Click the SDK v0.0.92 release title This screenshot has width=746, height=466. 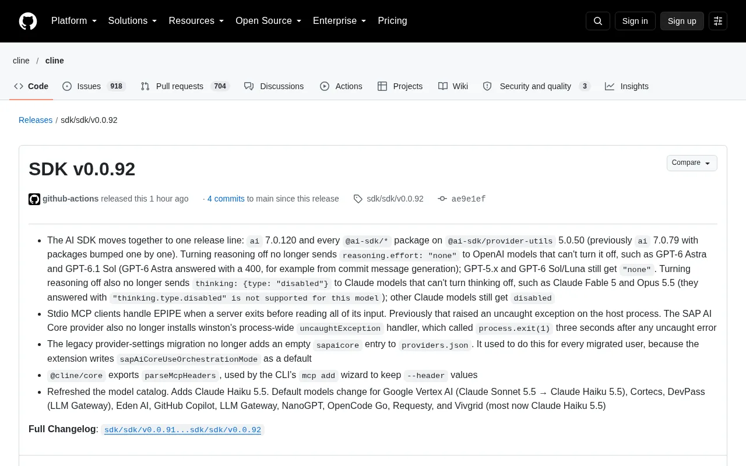point(82,169)
